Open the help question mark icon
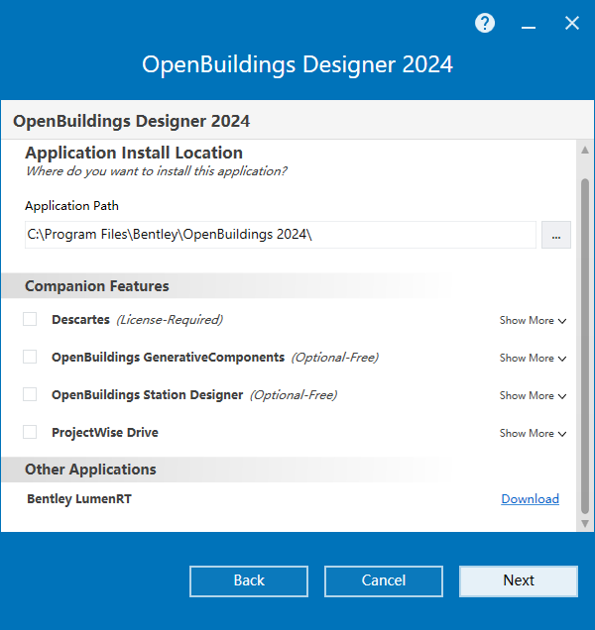 [x=485, y=23]
